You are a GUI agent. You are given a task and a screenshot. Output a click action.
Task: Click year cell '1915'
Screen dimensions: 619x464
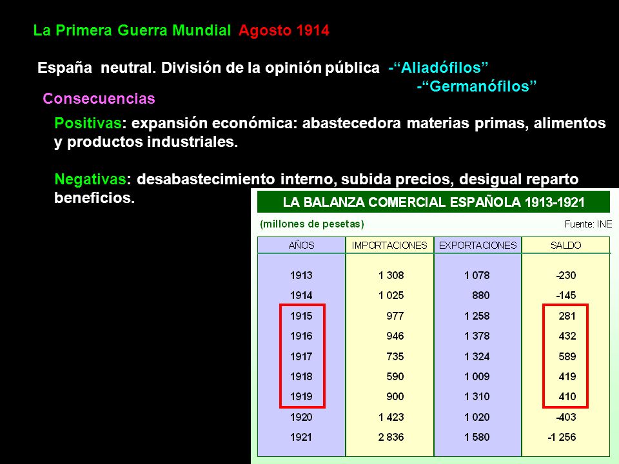301,316
